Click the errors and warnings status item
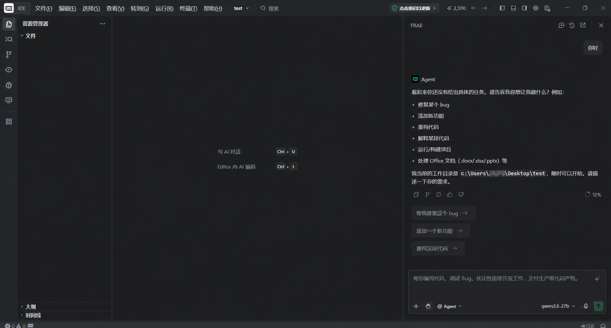The image size is (611, 328). click(x=15, y=326)
